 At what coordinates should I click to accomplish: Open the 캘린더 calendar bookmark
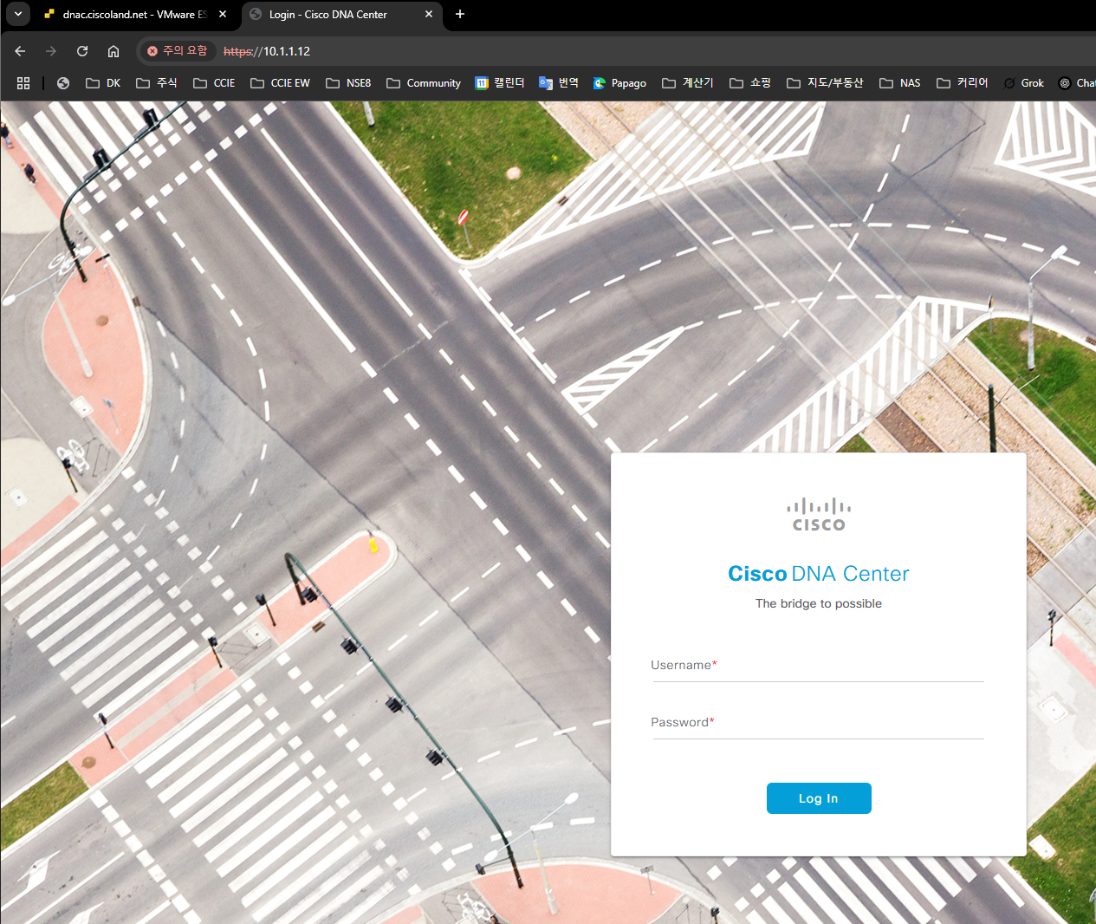point(500,83)
